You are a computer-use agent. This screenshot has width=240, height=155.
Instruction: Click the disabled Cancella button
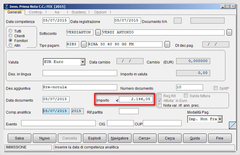(x=69, y=138)
